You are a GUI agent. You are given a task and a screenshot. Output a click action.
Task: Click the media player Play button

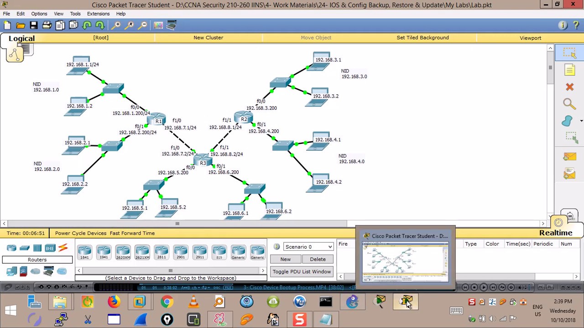tap(484, 287)
